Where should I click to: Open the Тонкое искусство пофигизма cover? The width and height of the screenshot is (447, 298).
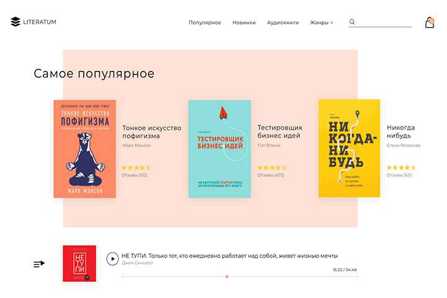point(84,149)
